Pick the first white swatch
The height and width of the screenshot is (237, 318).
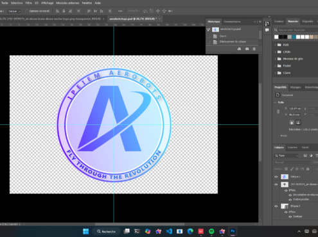276,37
